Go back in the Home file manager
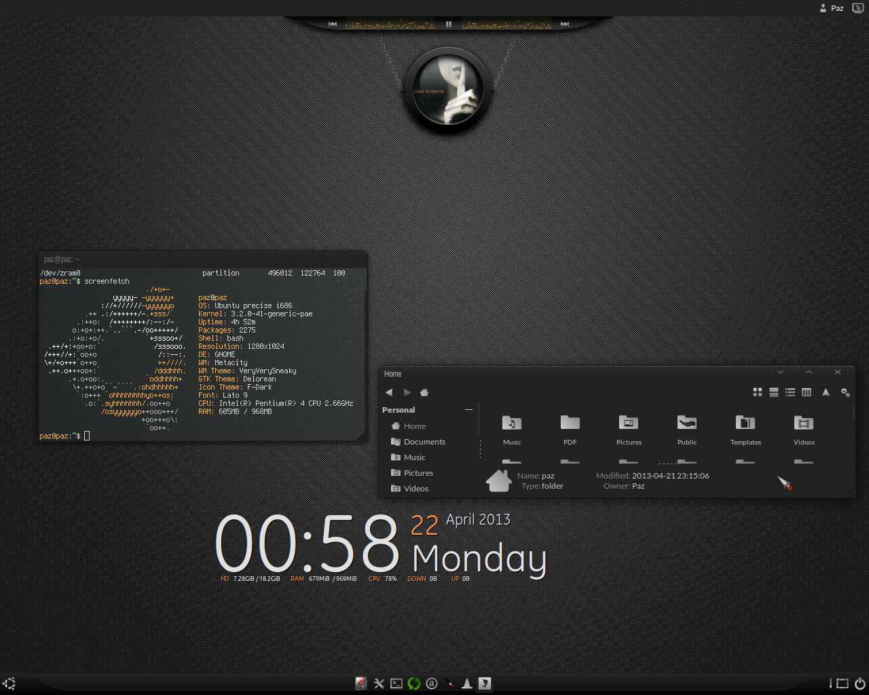 [389, 392]
